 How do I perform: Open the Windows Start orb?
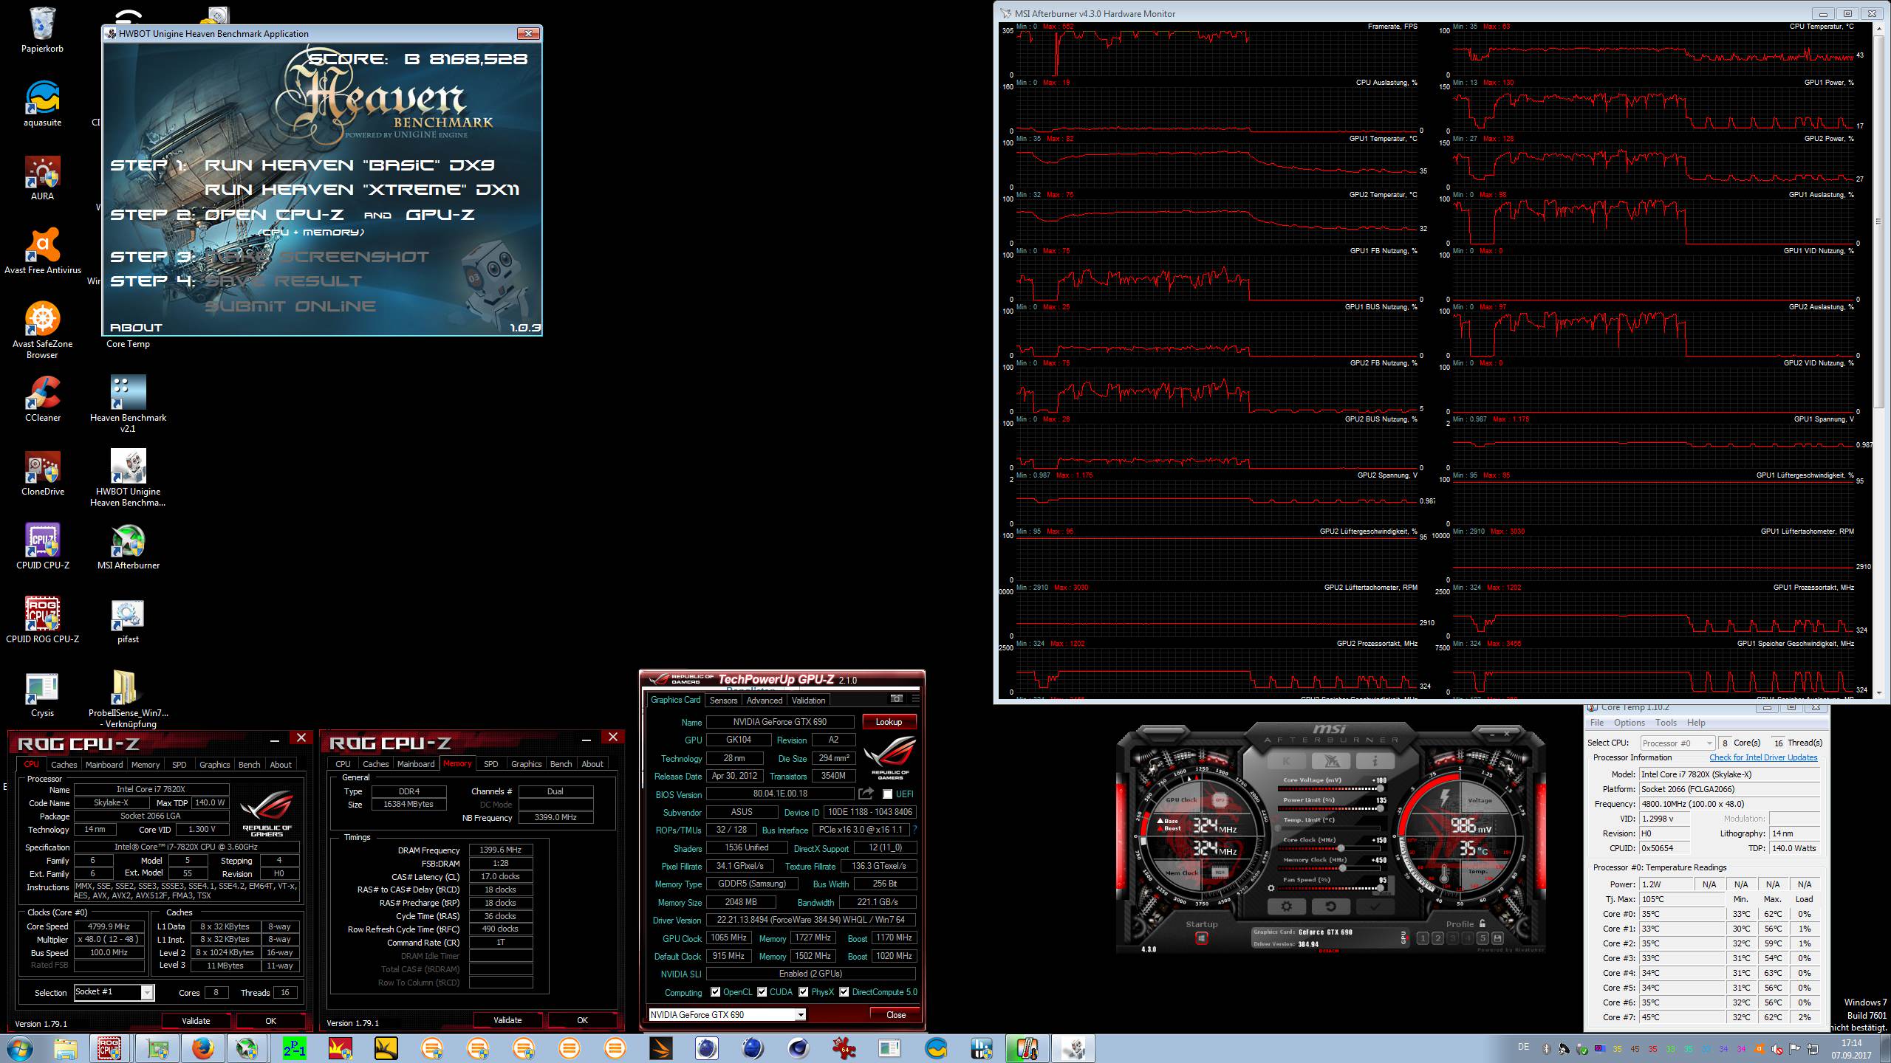pyautogui.click(x=20, y=1048)
